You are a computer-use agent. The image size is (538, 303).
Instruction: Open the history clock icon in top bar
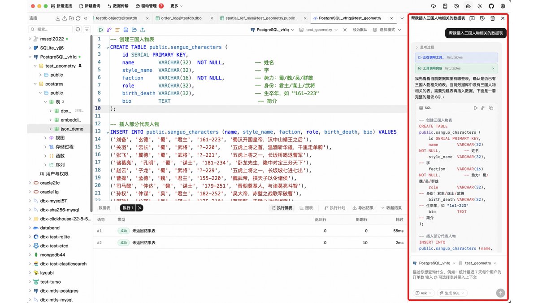coord(456,6)
